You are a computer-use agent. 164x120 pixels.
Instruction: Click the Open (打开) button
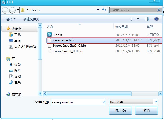pos(120,111)
